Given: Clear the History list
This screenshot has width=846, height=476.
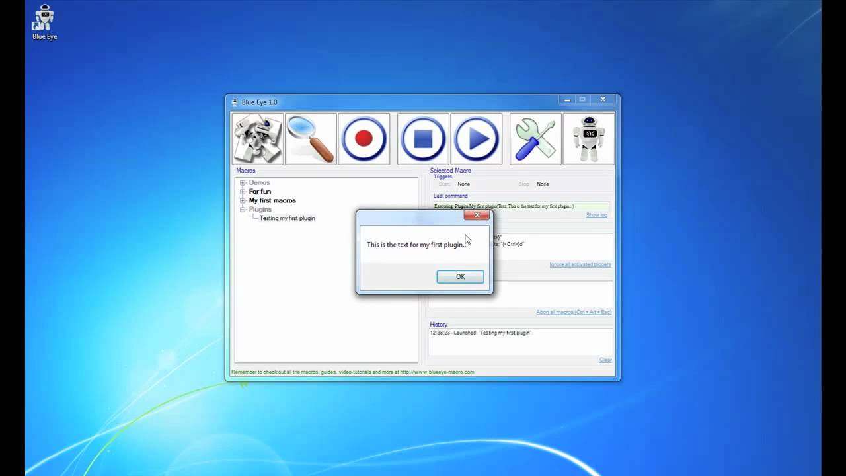Looking at the screenshot, I should pyautogui.click(x=605, y=360).
